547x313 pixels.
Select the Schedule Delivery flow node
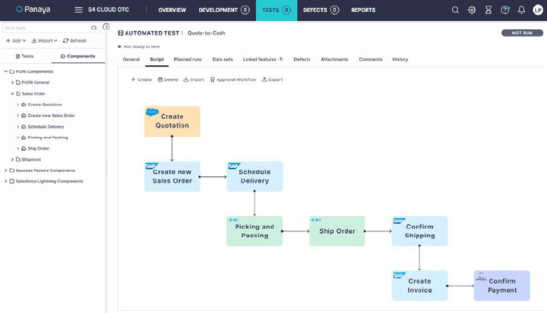point(255,176)
